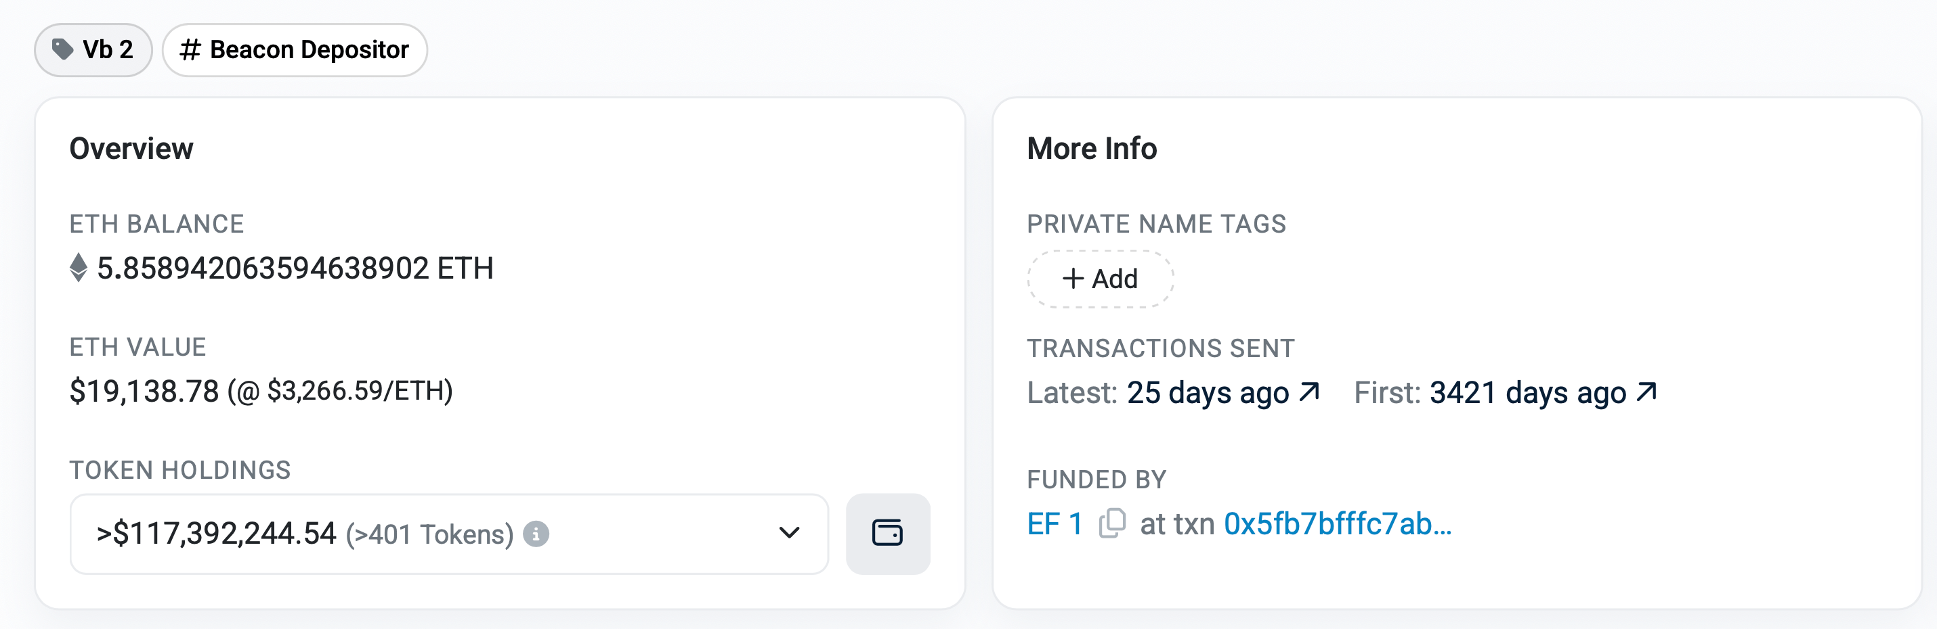
Task: Open the wallet token holdings view button
Action: click(888, 534)
